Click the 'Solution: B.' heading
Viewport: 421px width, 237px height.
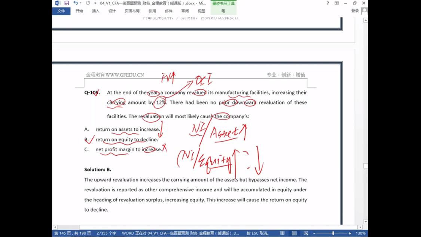98,170
